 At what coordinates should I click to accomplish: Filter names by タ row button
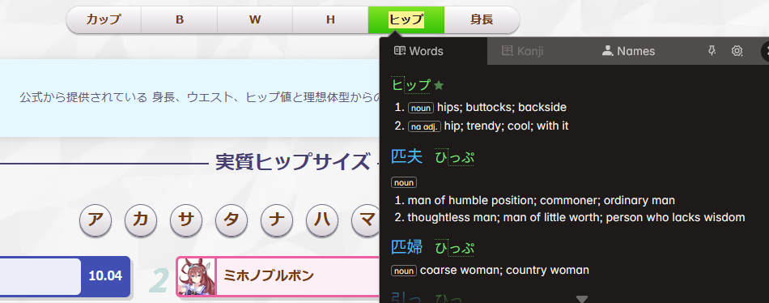pos(232,220)
